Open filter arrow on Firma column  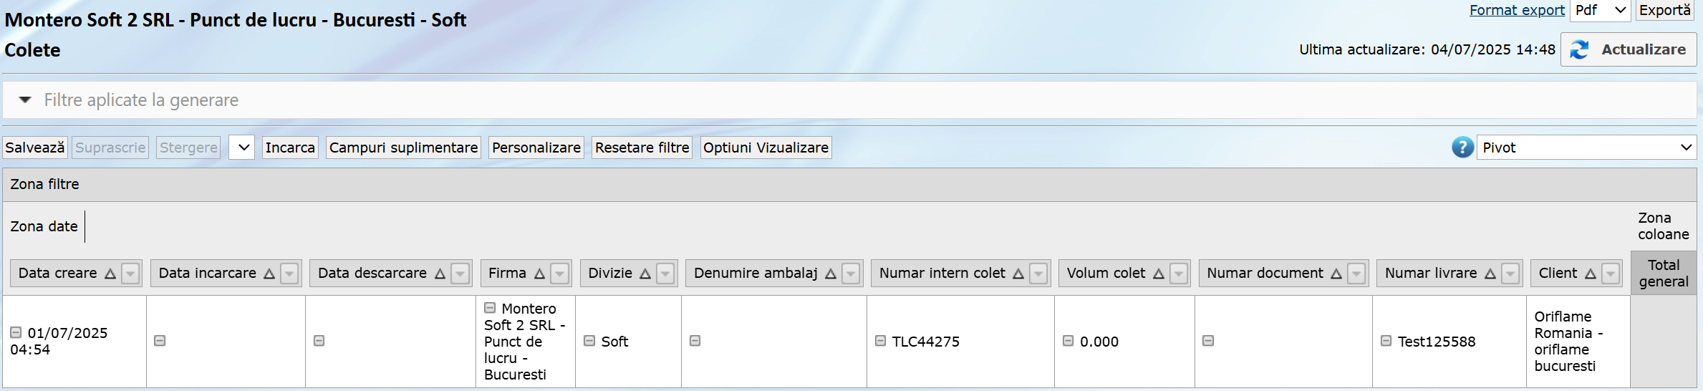tap(560, 274)
